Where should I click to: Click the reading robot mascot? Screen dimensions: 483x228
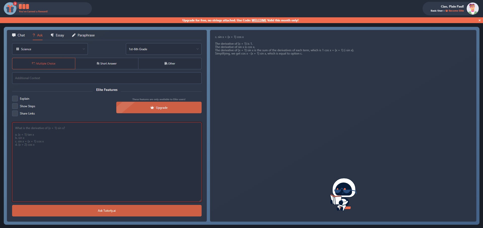click(343, 194)
